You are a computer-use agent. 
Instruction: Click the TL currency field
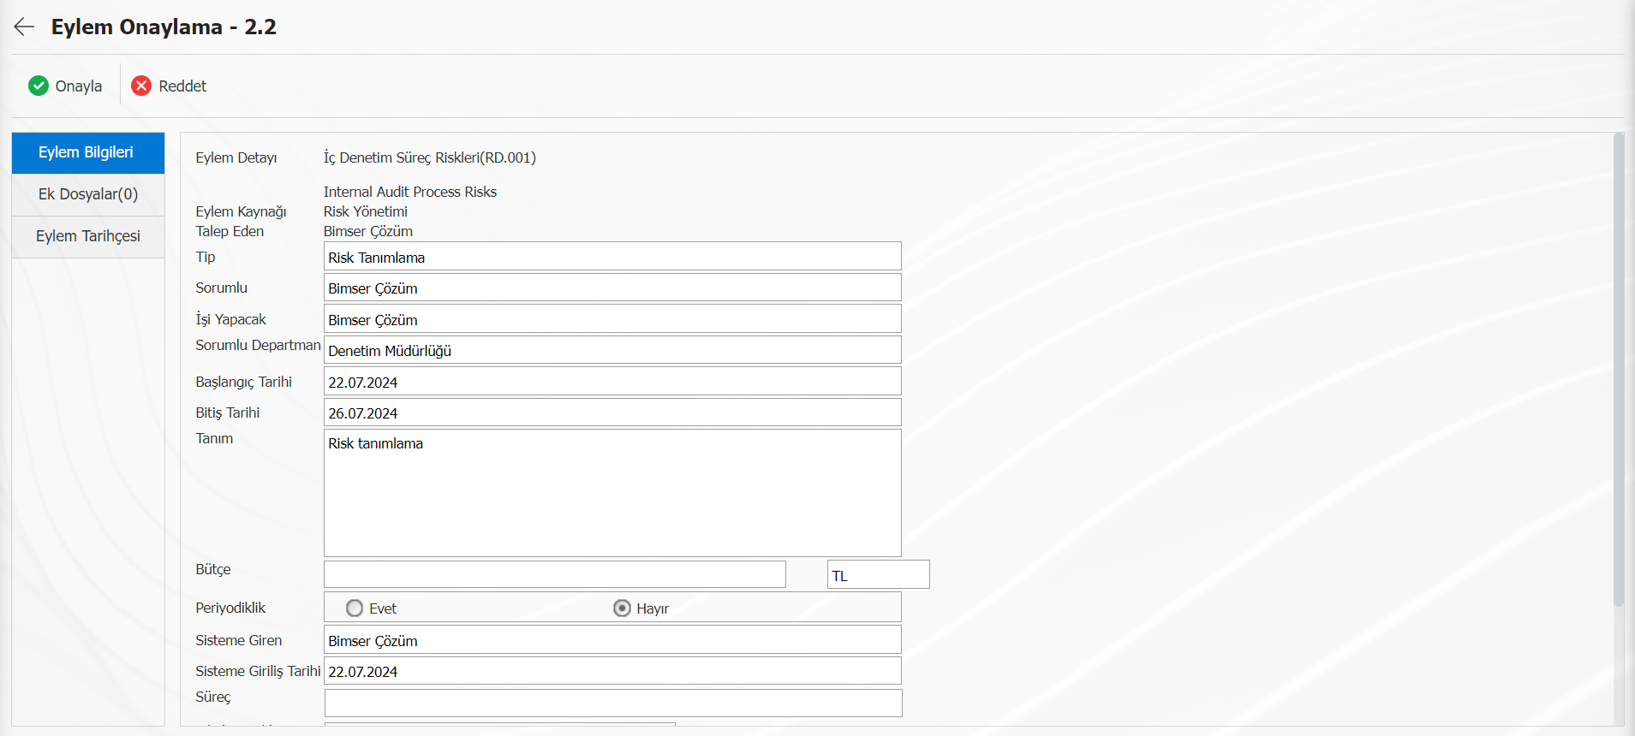tap(878, 574)
